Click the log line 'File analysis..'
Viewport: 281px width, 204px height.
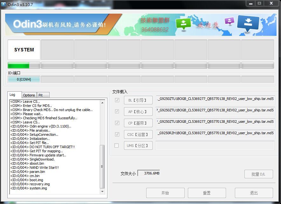tap(30, 130)
